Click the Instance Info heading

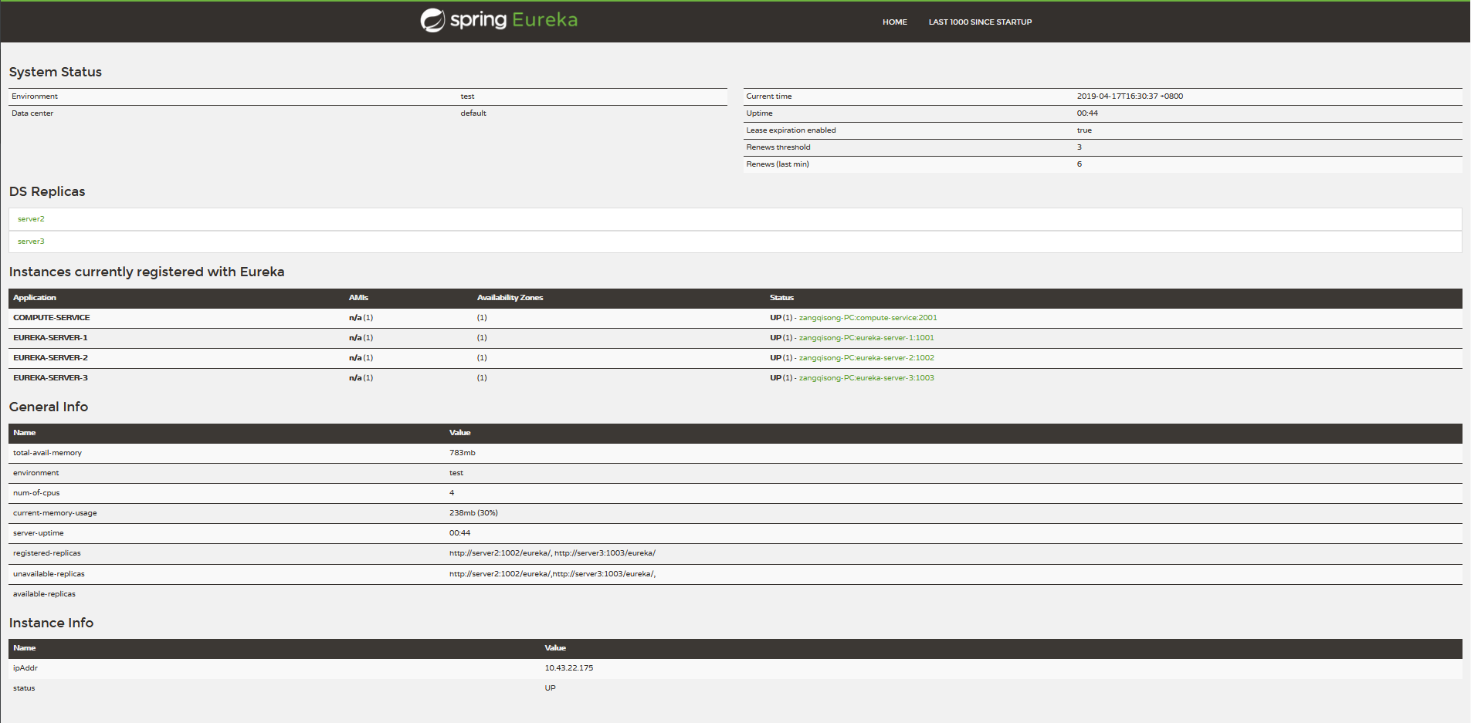(x=51, y=623)
